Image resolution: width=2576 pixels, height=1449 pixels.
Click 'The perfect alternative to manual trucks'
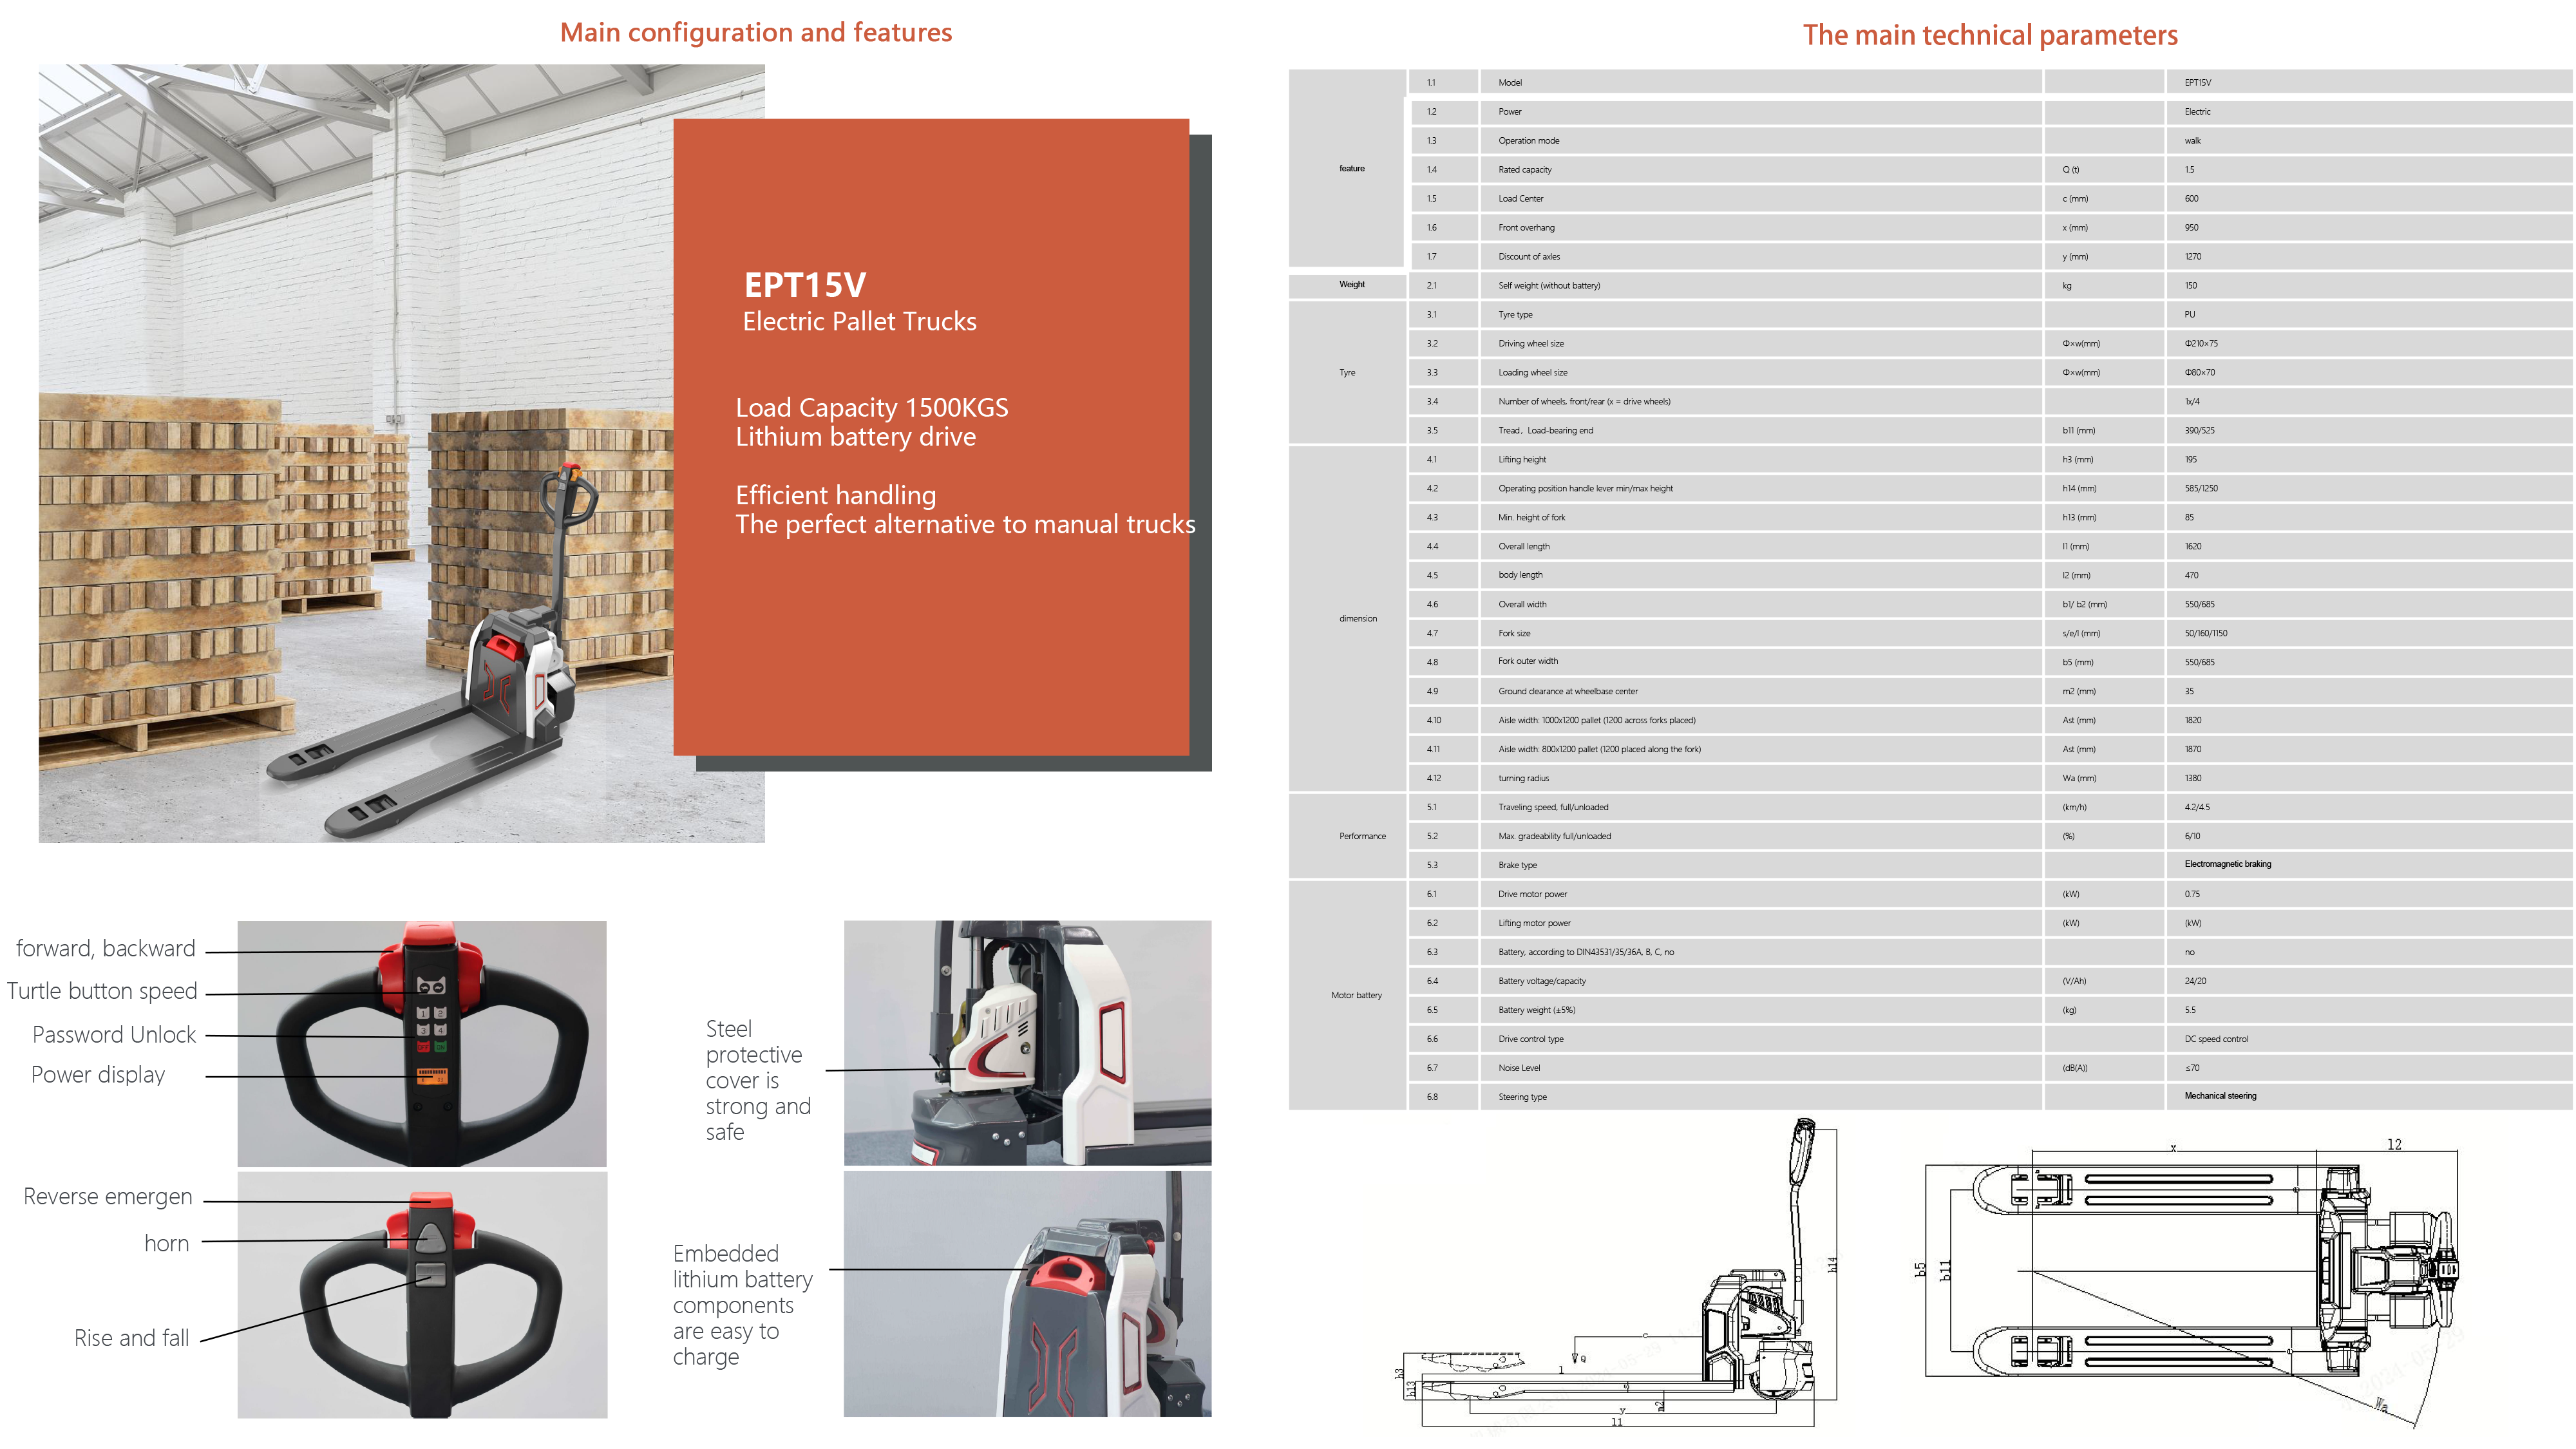965,524
